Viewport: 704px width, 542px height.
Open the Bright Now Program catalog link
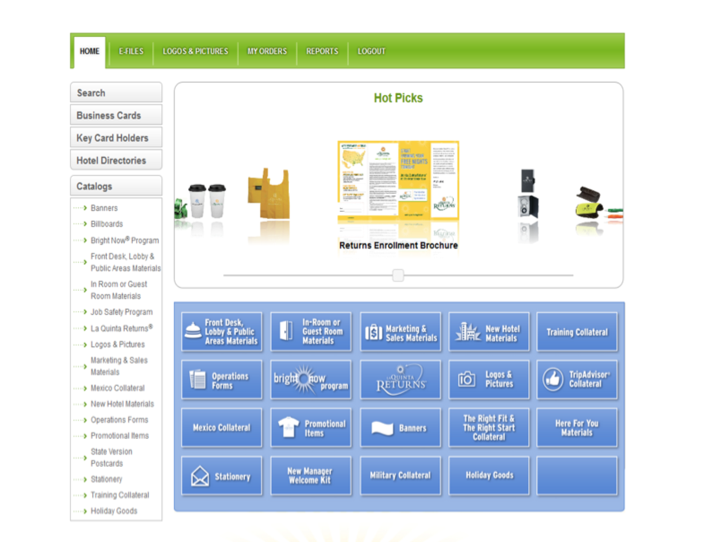point(125,240)
